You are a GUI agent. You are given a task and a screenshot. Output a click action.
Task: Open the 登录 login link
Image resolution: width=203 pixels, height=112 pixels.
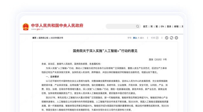pos(169,26)
